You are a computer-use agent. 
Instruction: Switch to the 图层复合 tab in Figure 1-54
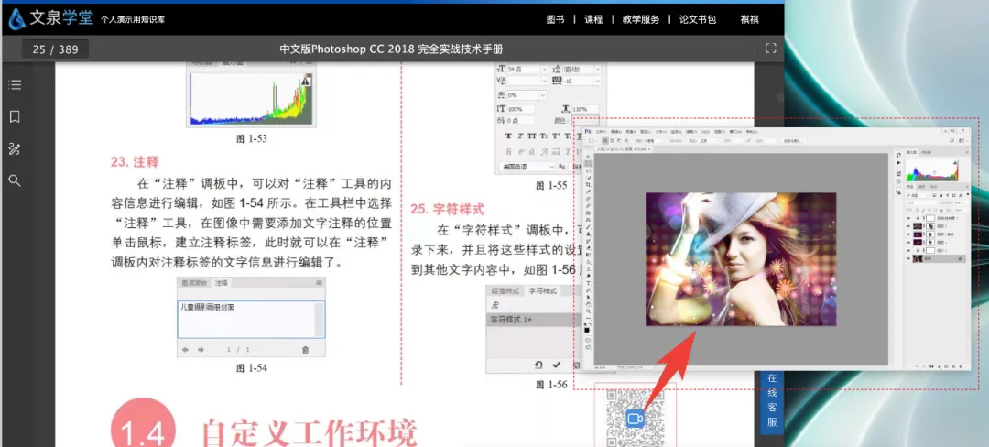[x=195, y=283]
